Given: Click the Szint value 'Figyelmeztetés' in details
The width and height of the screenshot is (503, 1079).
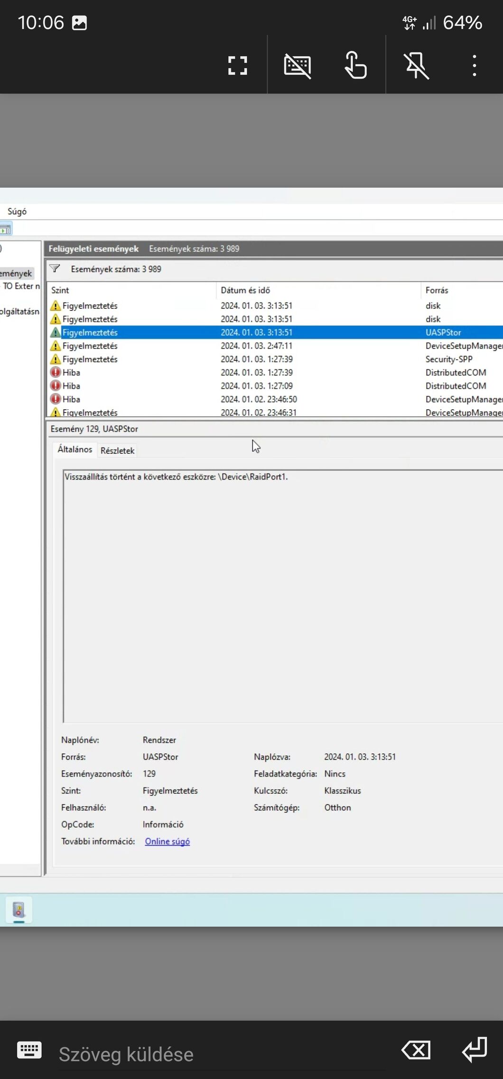Looking at the screenshot, I should pyautogui.click(x=170, y=790).
